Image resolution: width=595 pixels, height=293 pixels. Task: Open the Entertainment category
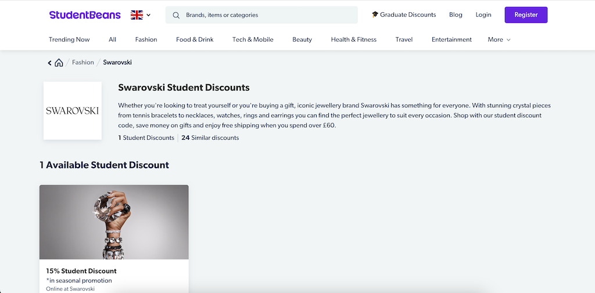(x=451, y=39)
